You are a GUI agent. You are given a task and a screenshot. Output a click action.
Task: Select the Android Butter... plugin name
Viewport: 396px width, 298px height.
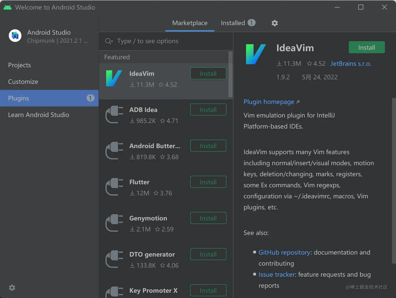pos(155,146)
